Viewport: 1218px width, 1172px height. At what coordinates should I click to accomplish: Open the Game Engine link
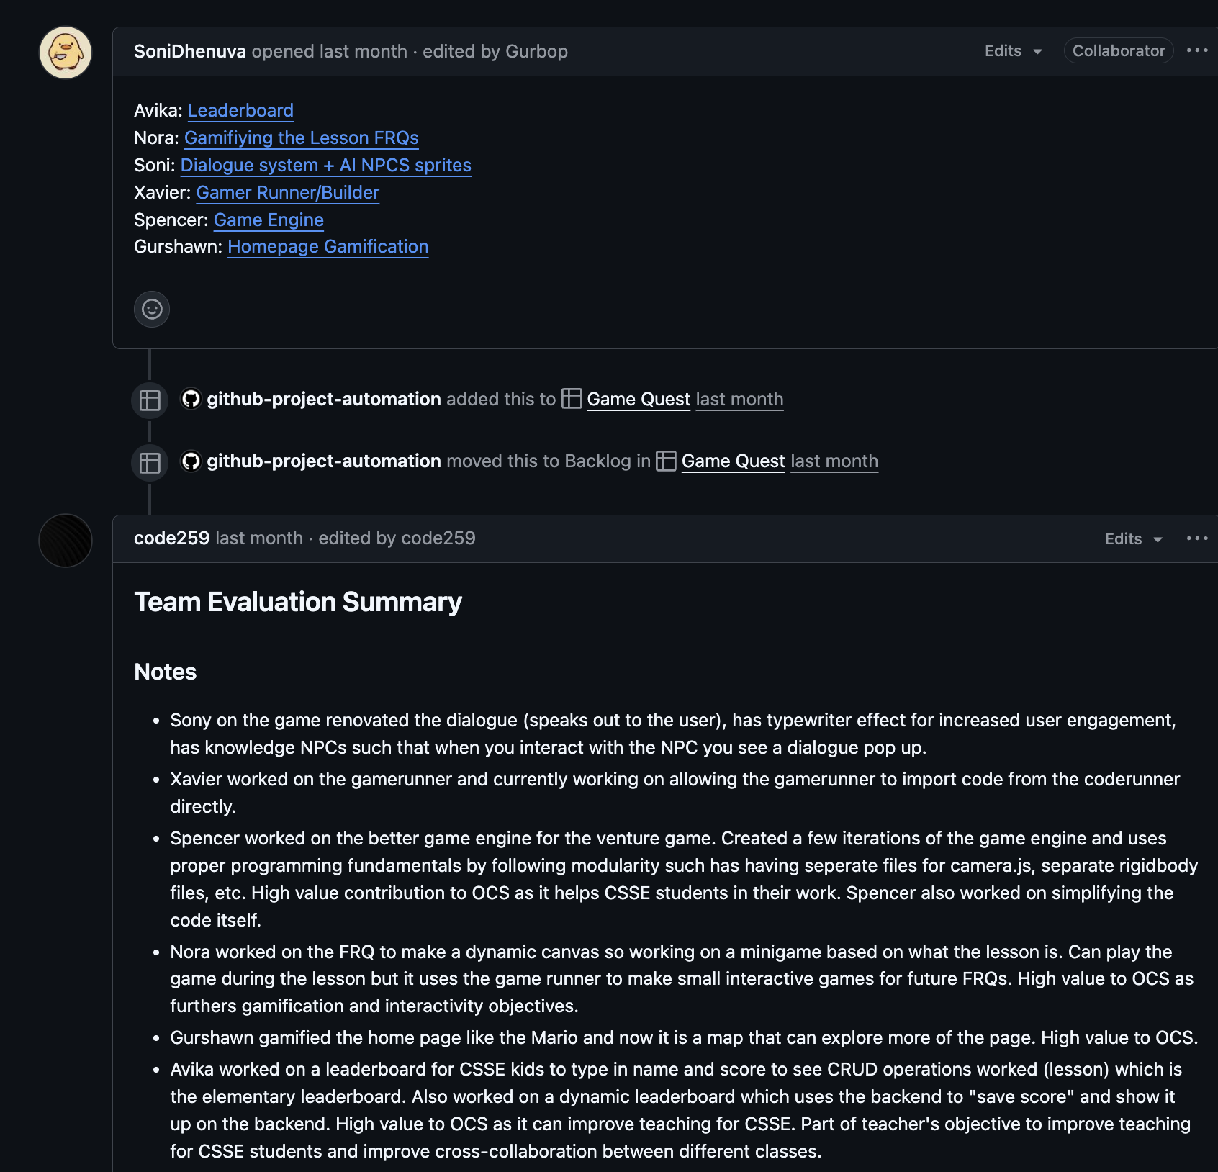(x=268, y=220)
